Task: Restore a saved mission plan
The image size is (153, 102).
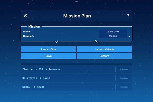Action: click(104, 56)
